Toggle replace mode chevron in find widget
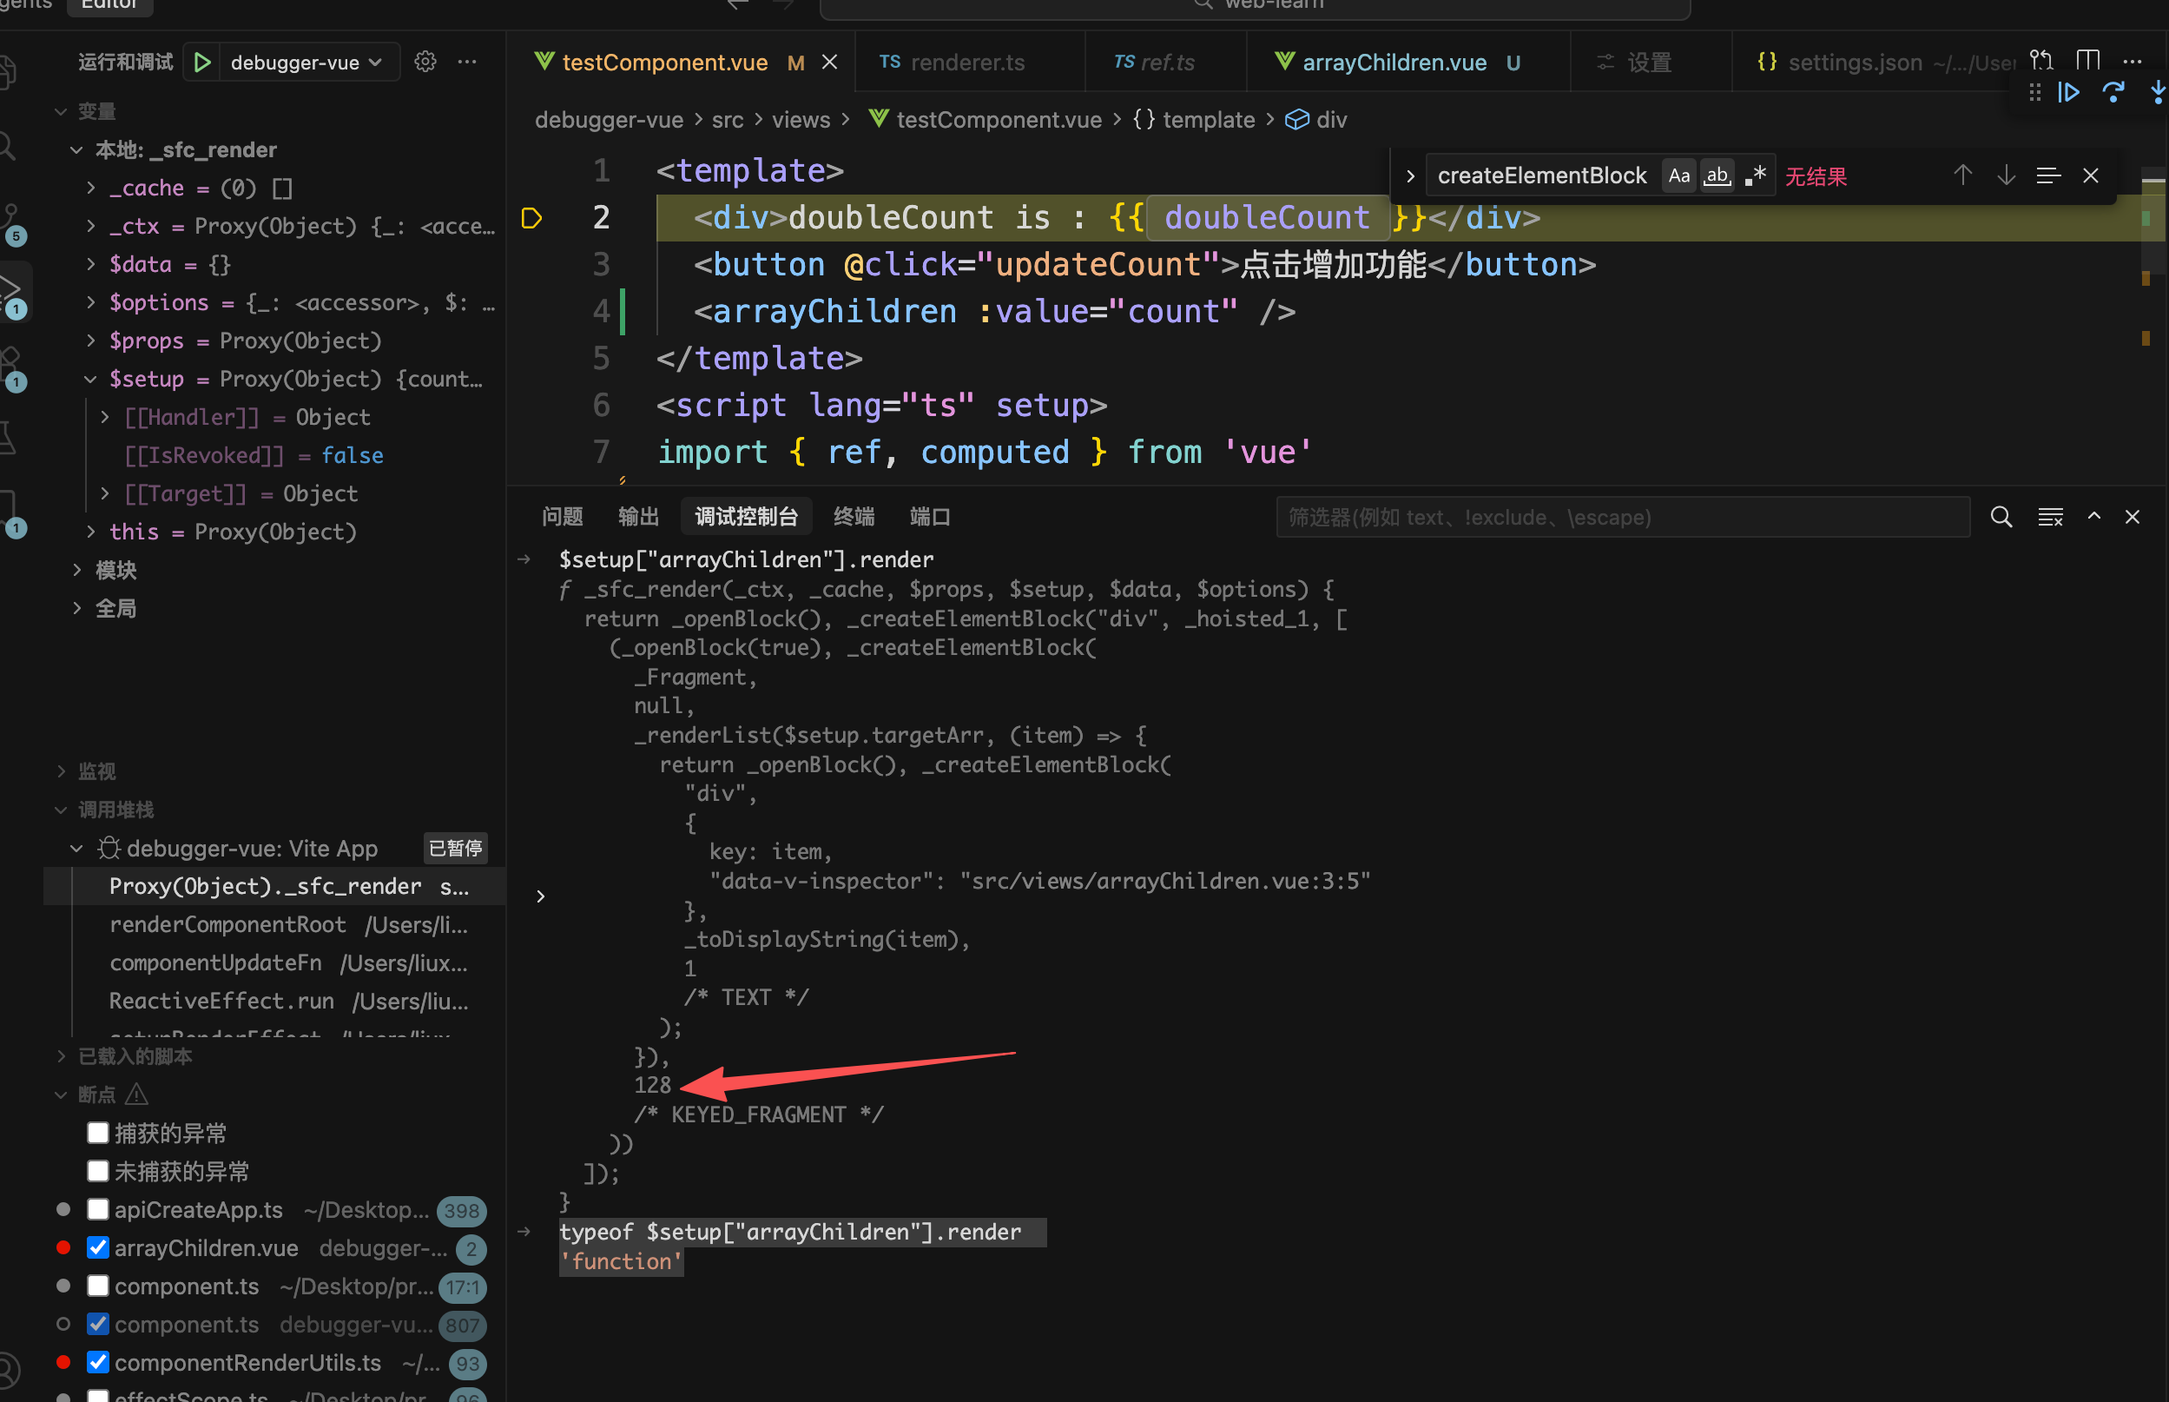 pos(1410,175)
